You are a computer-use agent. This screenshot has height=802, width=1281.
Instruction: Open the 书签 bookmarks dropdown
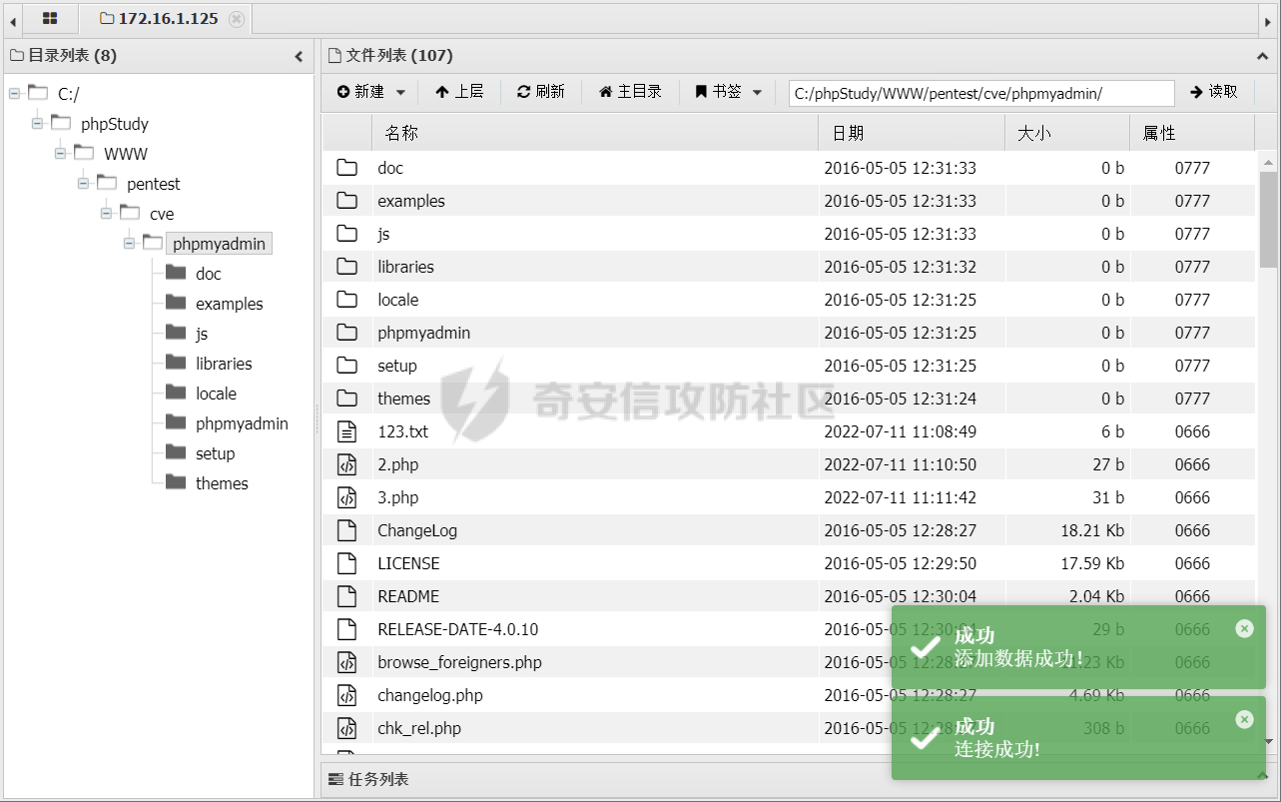coord(729,92)
